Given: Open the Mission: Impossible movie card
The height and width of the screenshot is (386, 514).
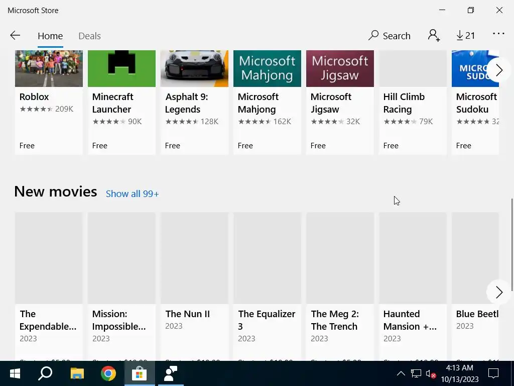Looking at the screenshot, I should (121, 286).
